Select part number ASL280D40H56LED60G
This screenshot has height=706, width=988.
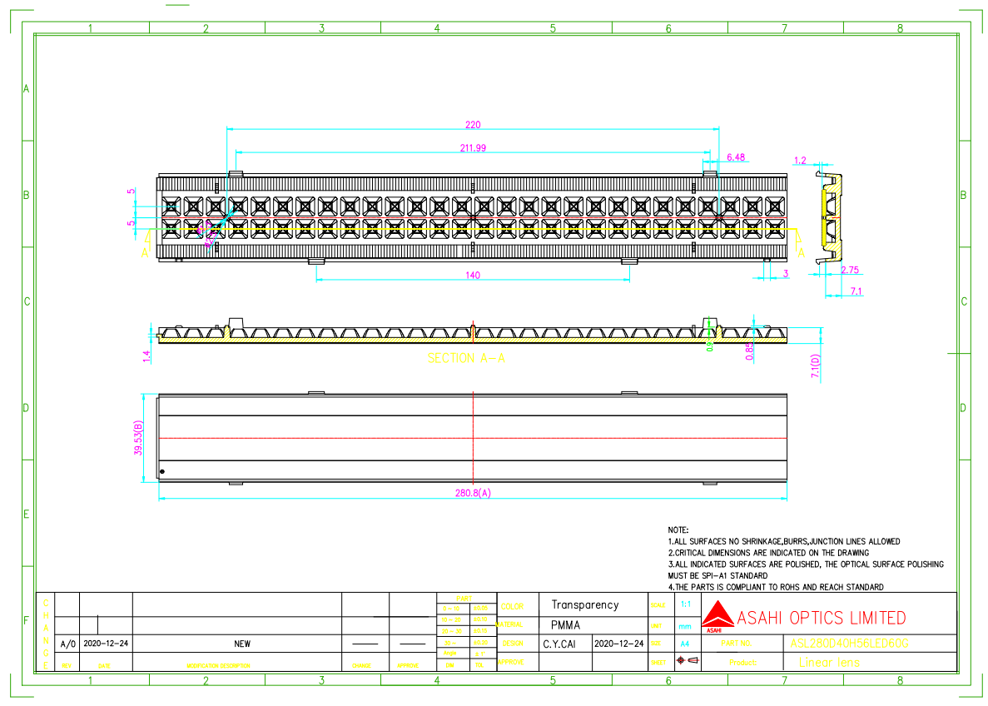coord(849,644)
